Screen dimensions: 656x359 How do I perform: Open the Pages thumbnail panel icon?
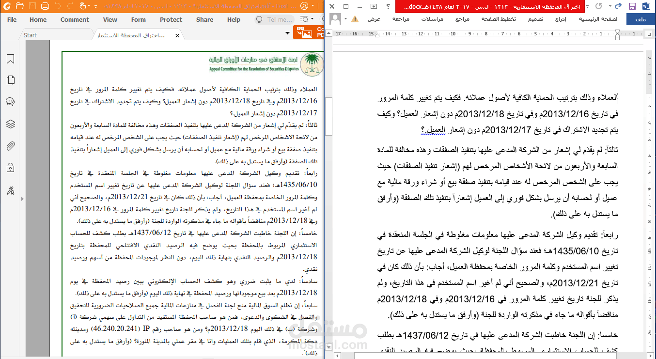[10, 80]
